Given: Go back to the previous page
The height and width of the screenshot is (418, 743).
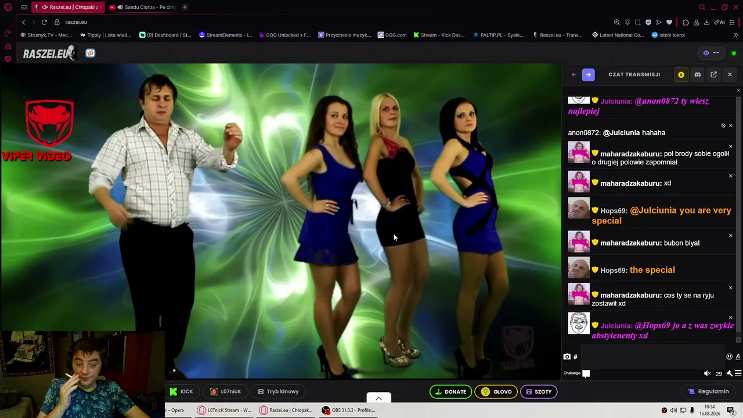Looking at the screenshot, I should pyautogui.click(x=23, y=22).
